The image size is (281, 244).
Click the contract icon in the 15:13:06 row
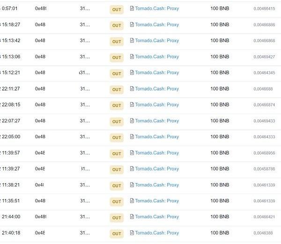click(132, 57)
